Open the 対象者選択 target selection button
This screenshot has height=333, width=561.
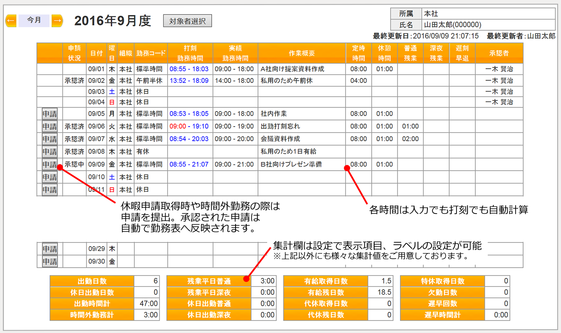pos(187,21)
